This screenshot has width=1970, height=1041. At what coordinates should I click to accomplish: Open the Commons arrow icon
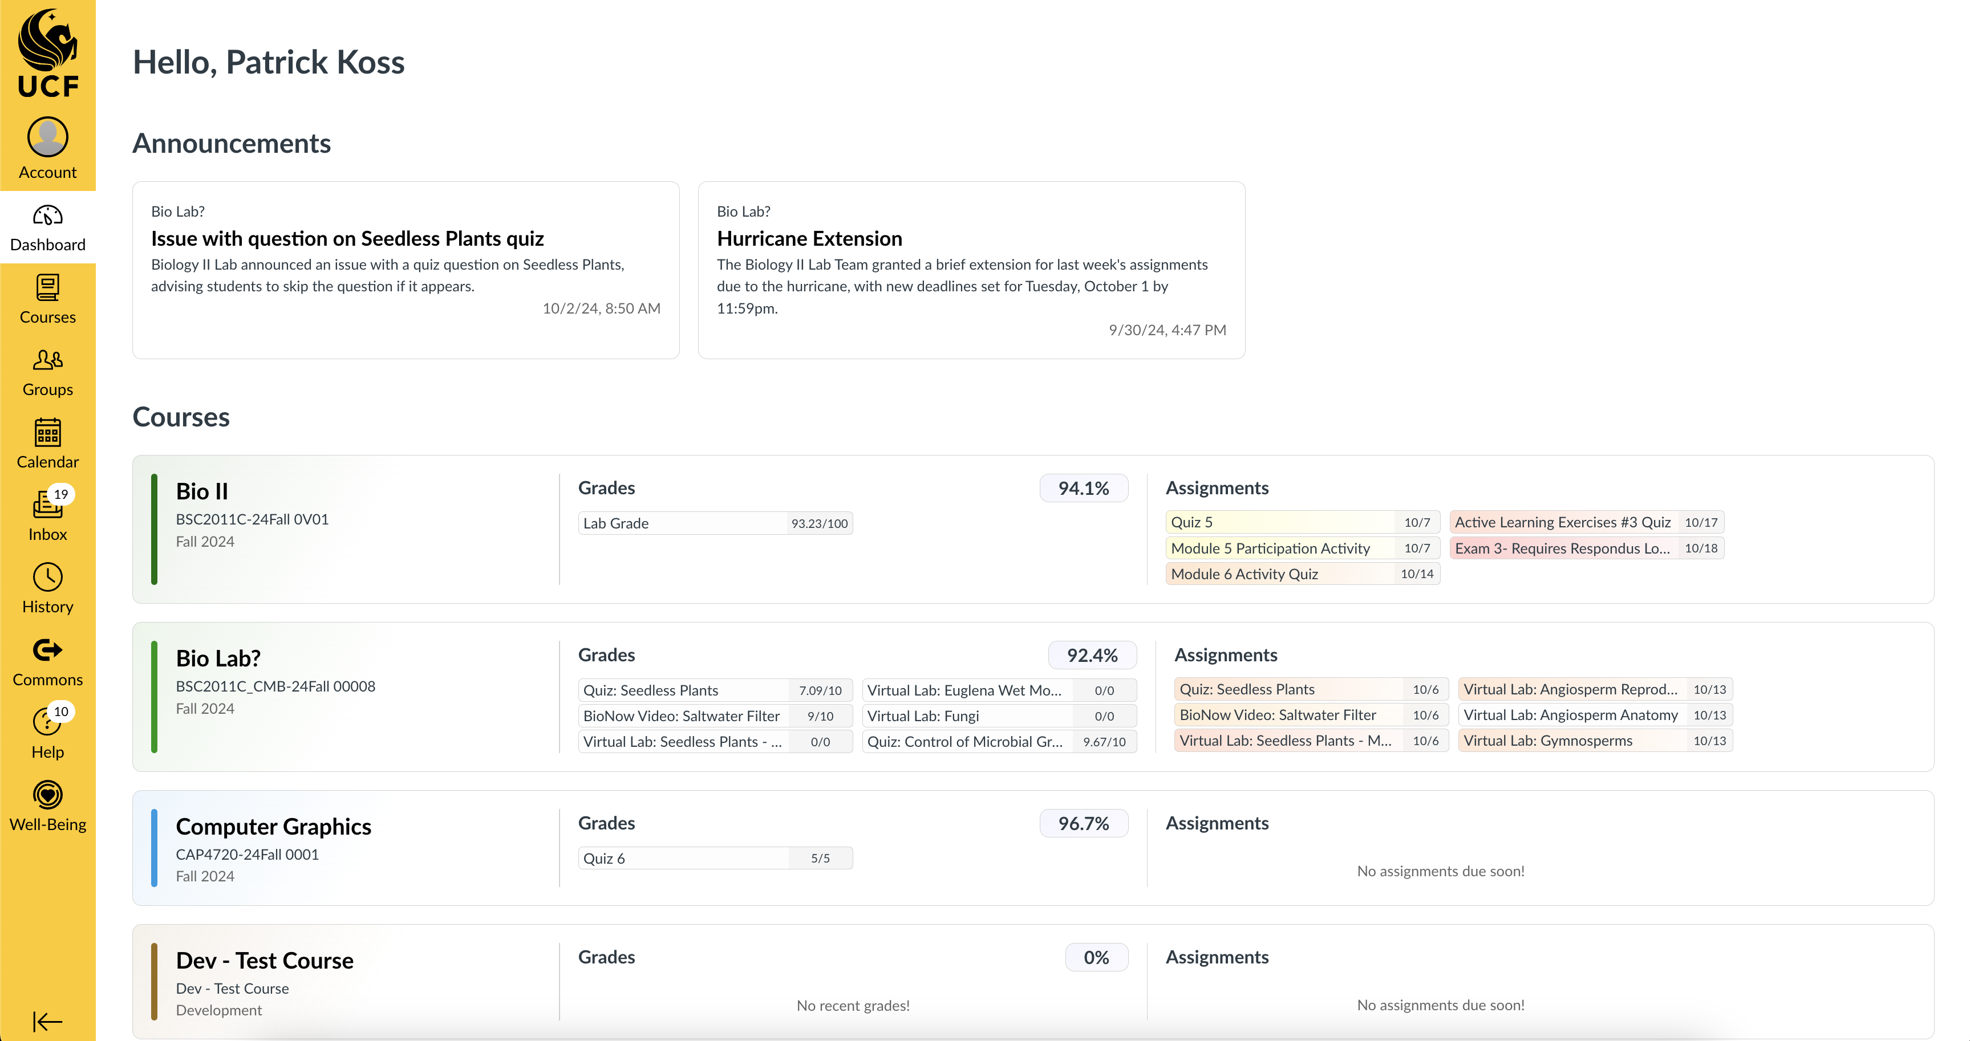47,650
